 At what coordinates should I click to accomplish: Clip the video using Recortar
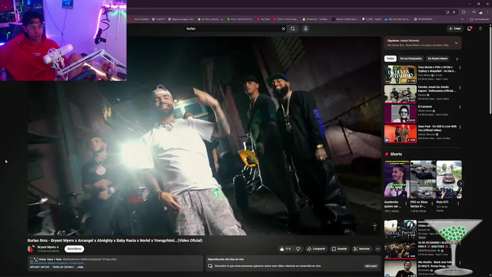[x=362, y=249]
